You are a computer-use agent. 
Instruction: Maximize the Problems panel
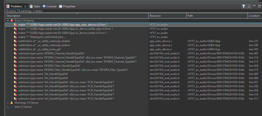pyautogui.click(x=259, y=6)
